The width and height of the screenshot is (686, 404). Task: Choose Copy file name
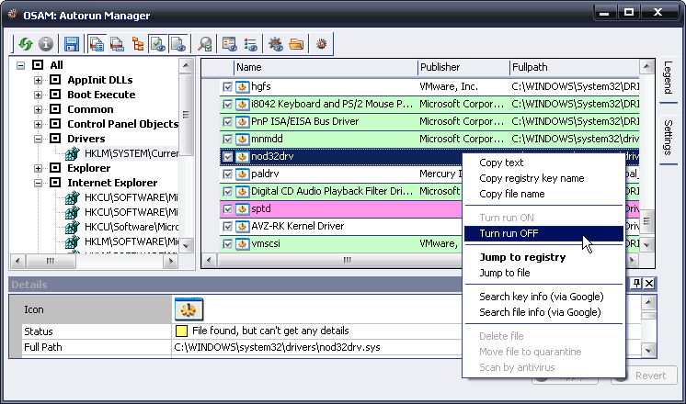tap(512, 194)
